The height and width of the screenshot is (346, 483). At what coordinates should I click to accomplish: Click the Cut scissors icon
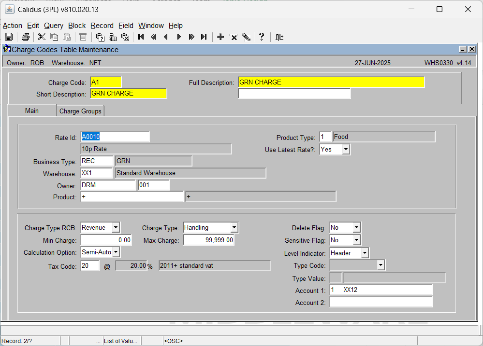(42, 37)
